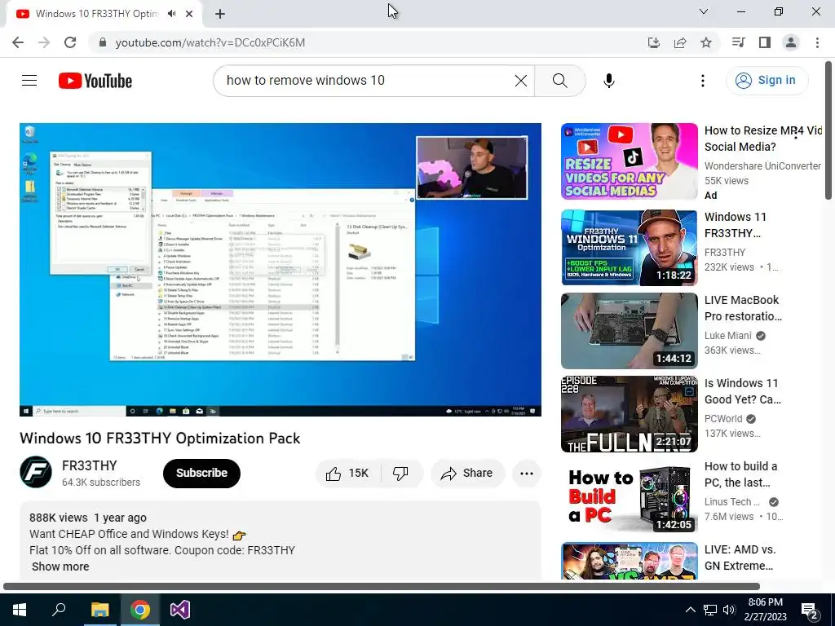Open media controls icon in Chrome toolbar

(x=738, y=42)
